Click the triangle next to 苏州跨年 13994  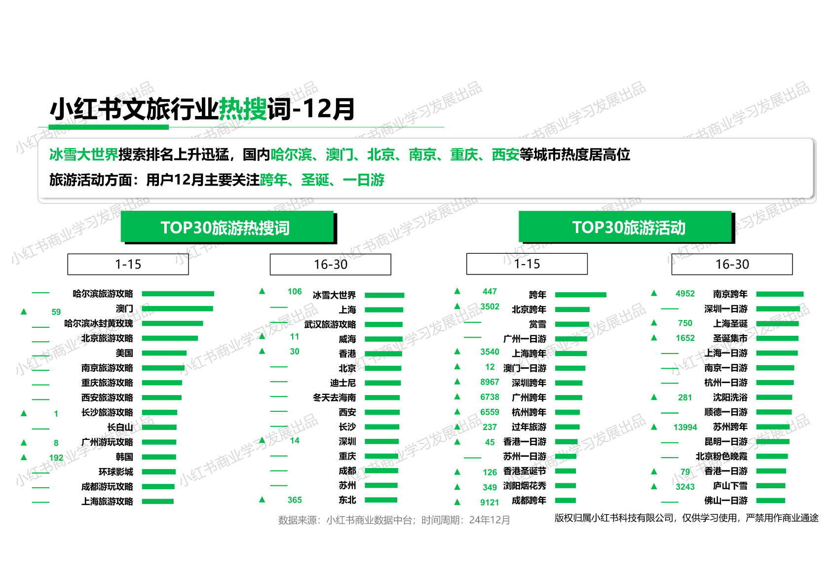point(654,427)
